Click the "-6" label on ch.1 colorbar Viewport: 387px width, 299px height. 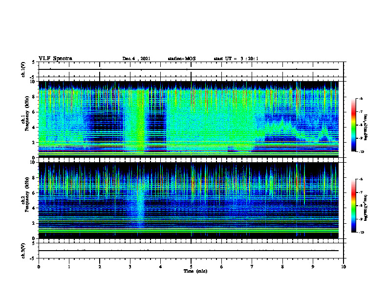[361, 98]
